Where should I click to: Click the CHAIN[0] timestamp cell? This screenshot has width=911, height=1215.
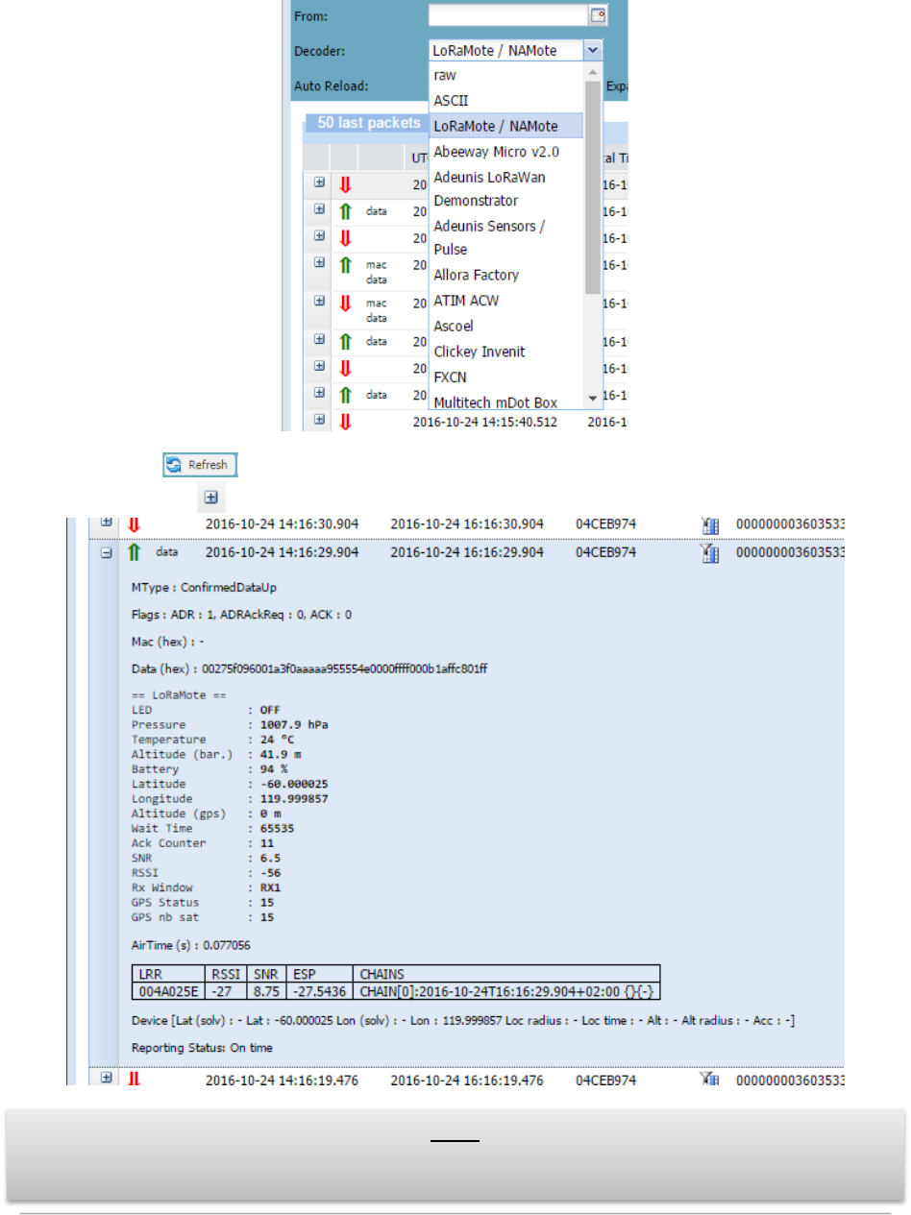tap(506, 990)
